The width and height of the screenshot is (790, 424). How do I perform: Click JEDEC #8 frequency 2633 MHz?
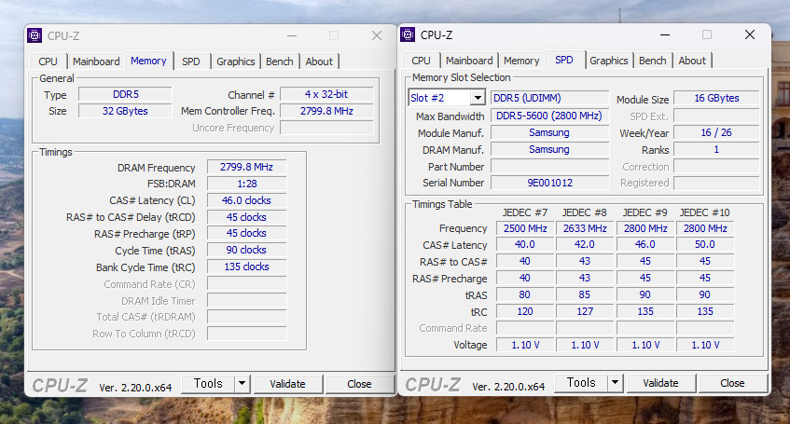(585, 228)
